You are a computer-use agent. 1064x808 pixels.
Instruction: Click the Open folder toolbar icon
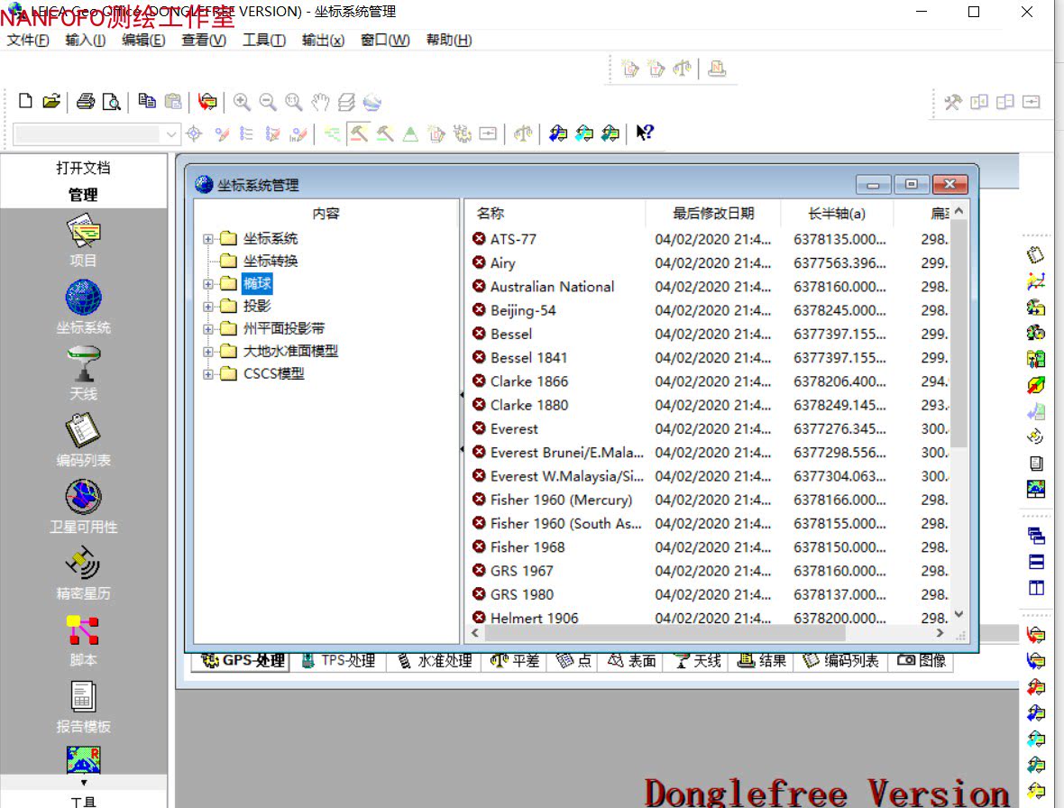point(51,101)
